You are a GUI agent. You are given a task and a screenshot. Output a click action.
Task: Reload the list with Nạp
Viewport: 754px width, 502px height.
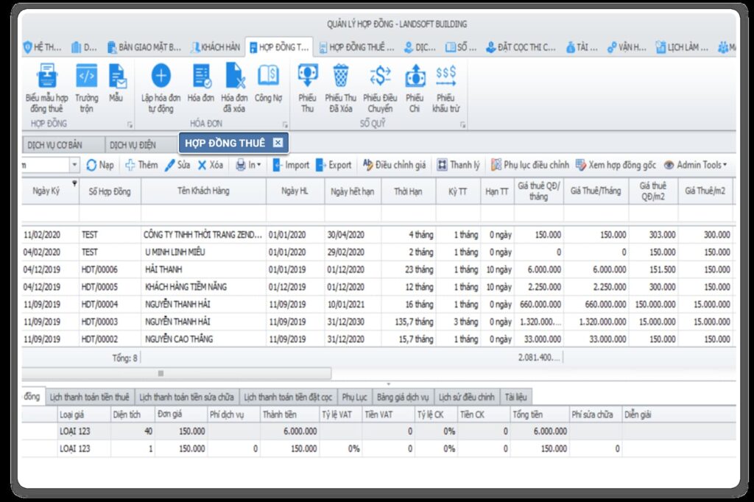[x=100, y=165]
